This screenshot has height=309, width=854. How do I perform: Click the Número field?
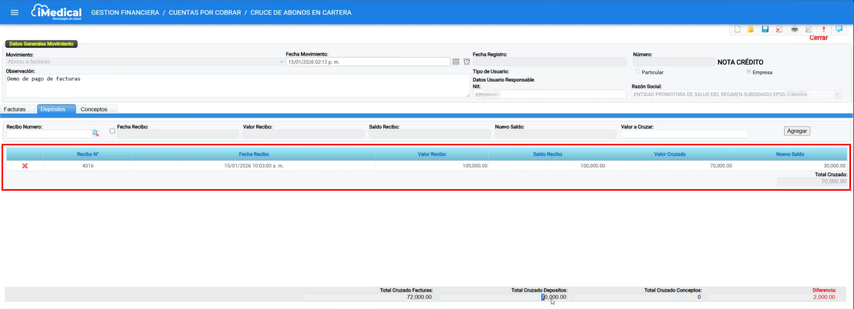point(673,62)
